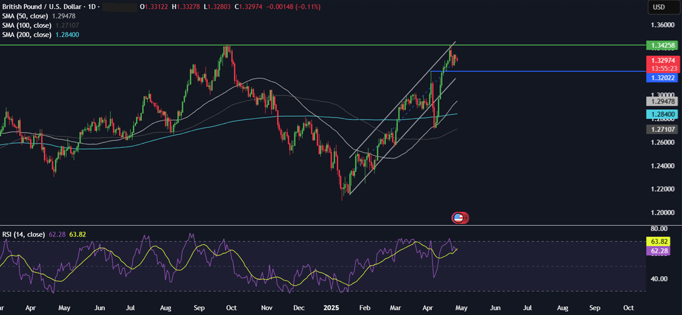Click the H1.33278 high value in header
This screenshot has height=315, width=682.
coord(186,7)
